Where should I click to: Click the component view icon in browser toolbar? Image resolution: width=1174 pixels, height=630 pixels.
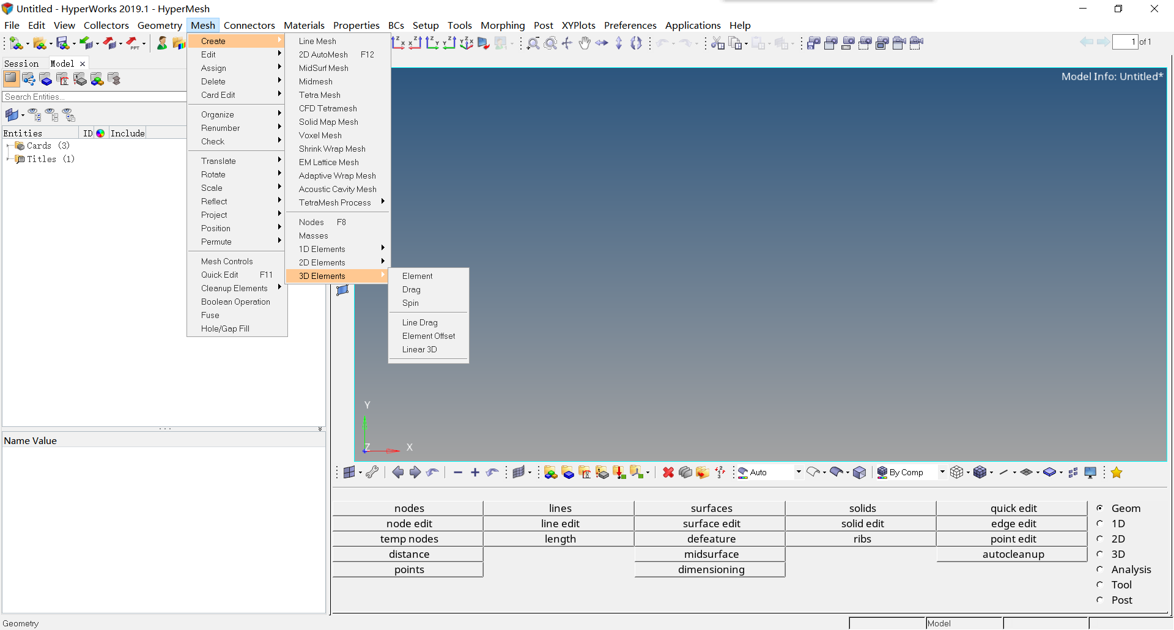point(46,78)
